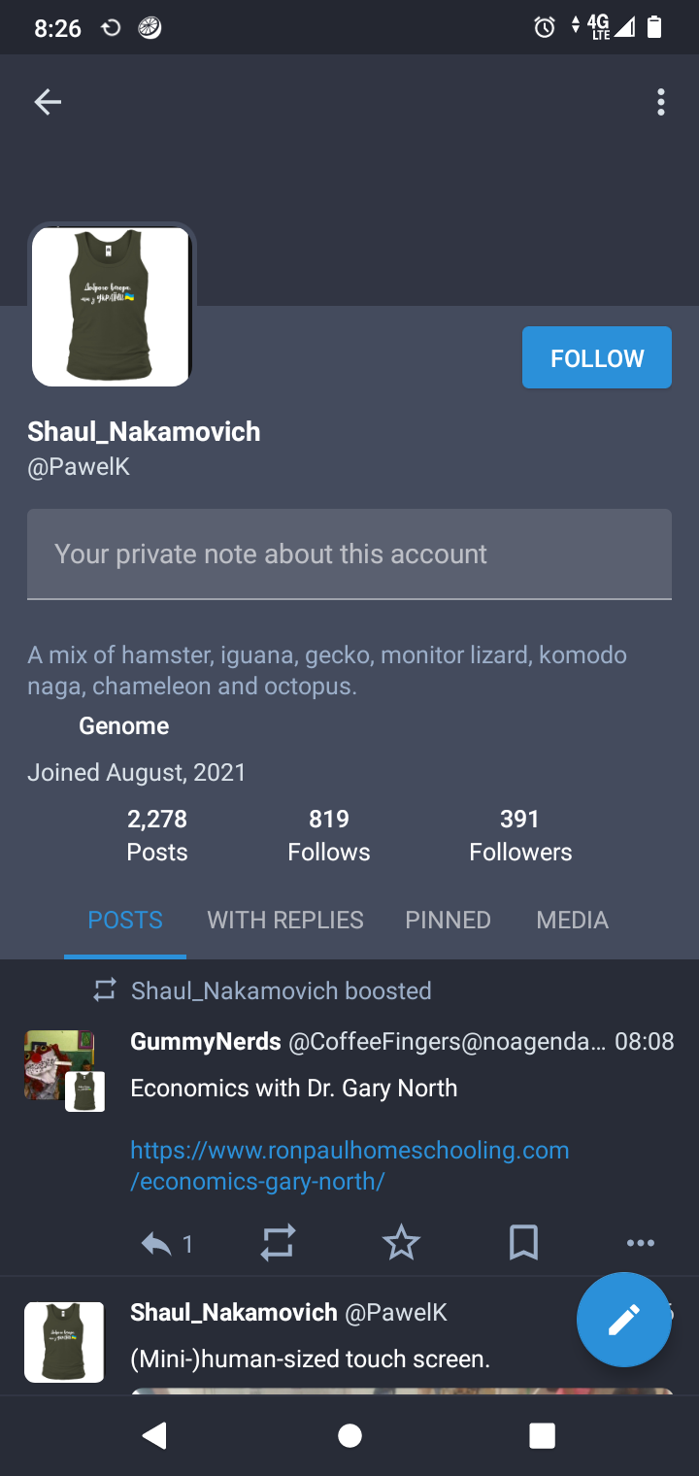Bookmark the GummyNerds post
Viewport: 699px width, 1476px height.
point(523,1243)
